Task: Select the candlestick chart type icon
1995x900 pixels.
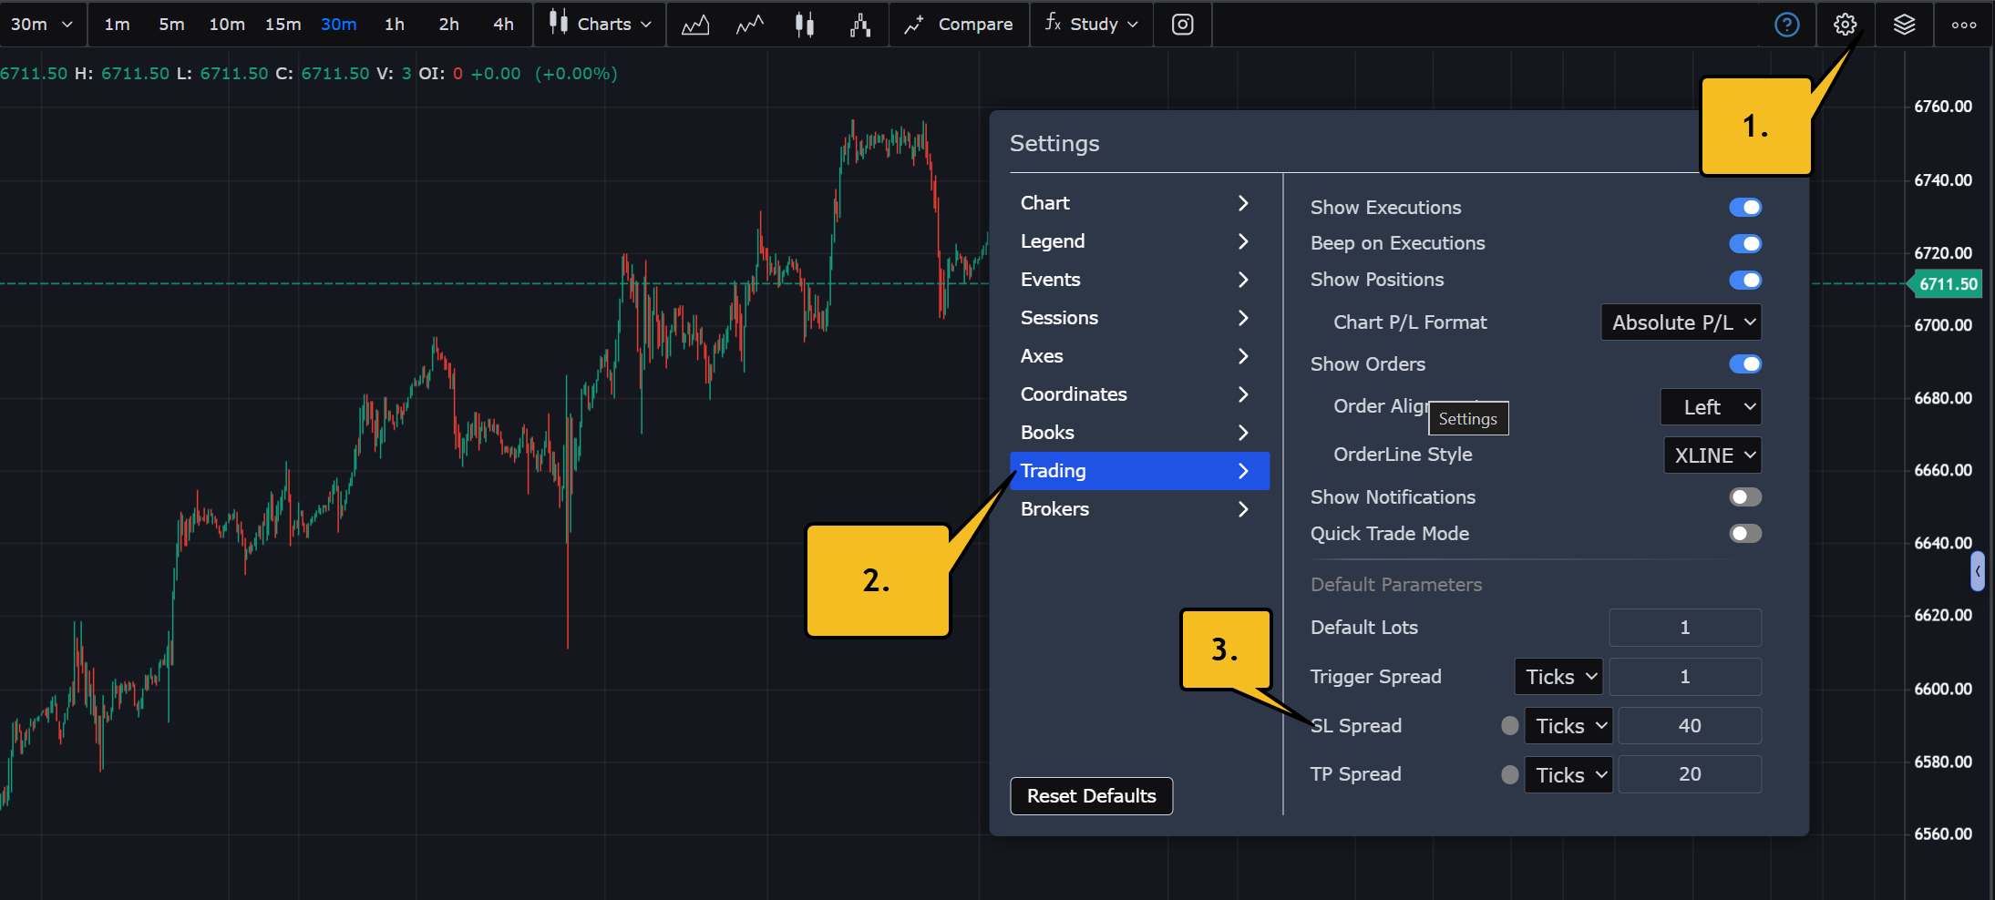Action: [804, 25]
